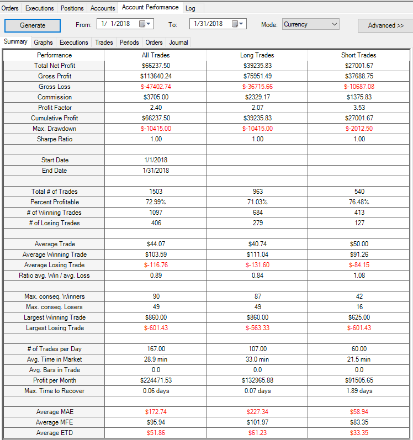This screenshot has width=413, height=440.
Task: Click the Generate button
Action: (x=33, y=25)
